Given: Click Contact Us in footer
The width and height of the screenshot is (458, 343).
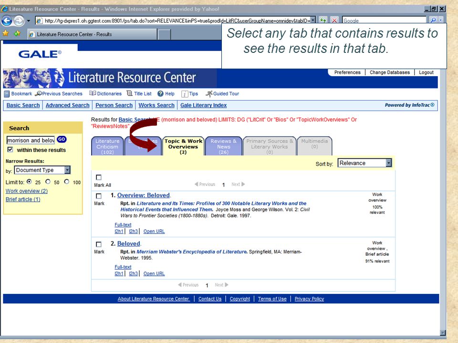Looking at the screenshot, I should 210,299.
